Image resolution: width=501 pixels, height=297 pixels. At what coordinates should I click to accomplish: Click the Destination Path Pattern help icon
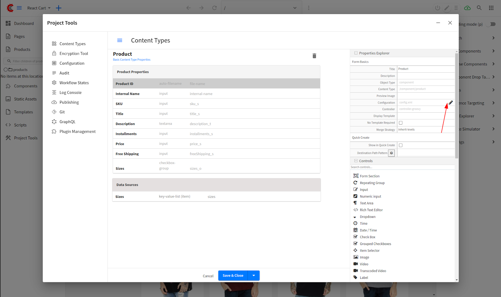tap(391, 153)
